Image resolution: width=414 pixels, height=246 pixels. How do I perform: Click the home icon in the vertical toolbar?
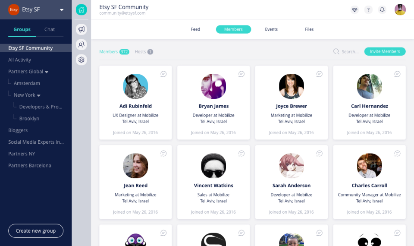[82, 10]
